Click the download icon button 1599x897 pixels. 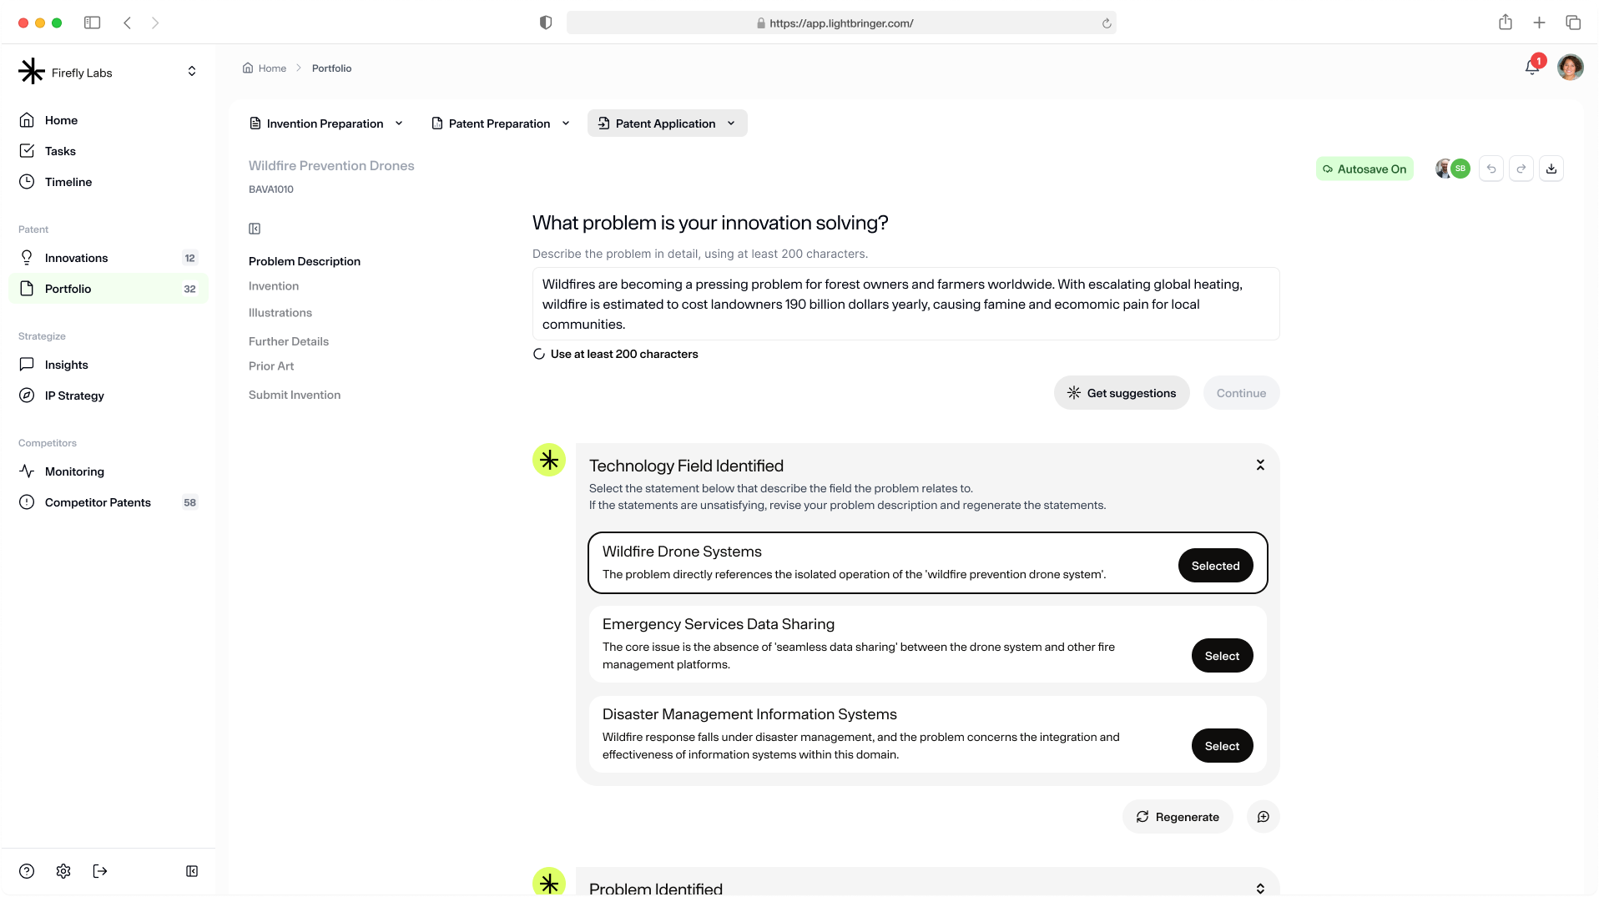[x=1551, y=169]
